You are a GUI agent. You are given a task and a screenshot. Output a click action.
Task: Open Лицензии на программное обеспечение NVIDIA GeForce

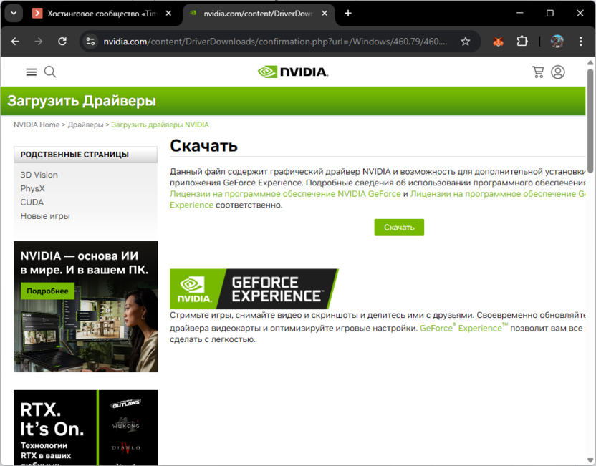pos(285,194)
